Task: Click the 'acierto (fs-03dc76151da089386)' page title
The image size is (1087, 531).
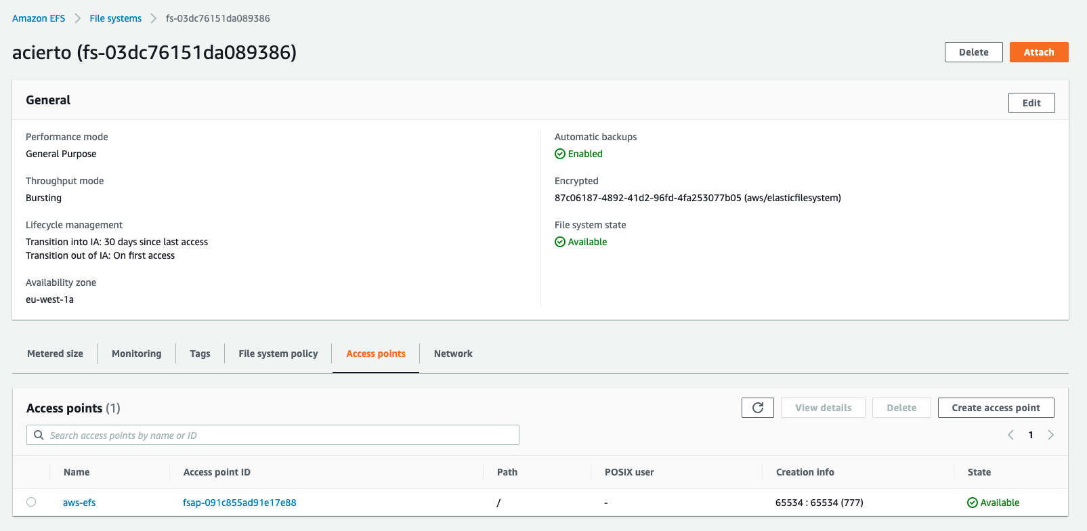Action: tap(154, 52)
